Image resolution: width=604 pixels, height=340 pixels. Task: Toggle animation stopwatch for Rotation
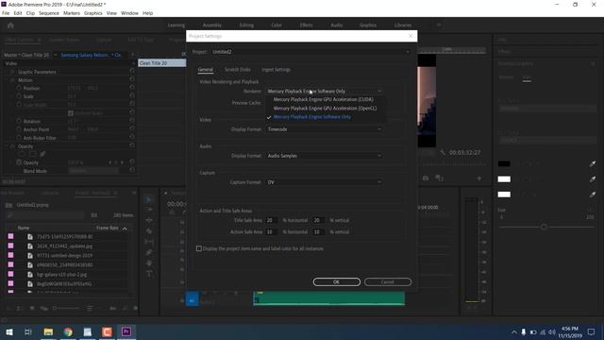tap(19, 121)
